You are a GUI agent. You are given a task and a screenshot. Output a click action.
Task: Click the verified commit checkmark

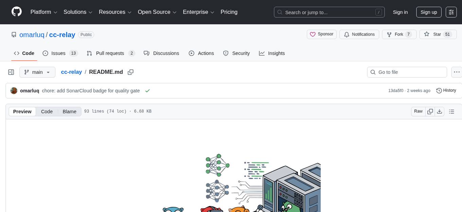pyautogui.click(x=147, y=90)
